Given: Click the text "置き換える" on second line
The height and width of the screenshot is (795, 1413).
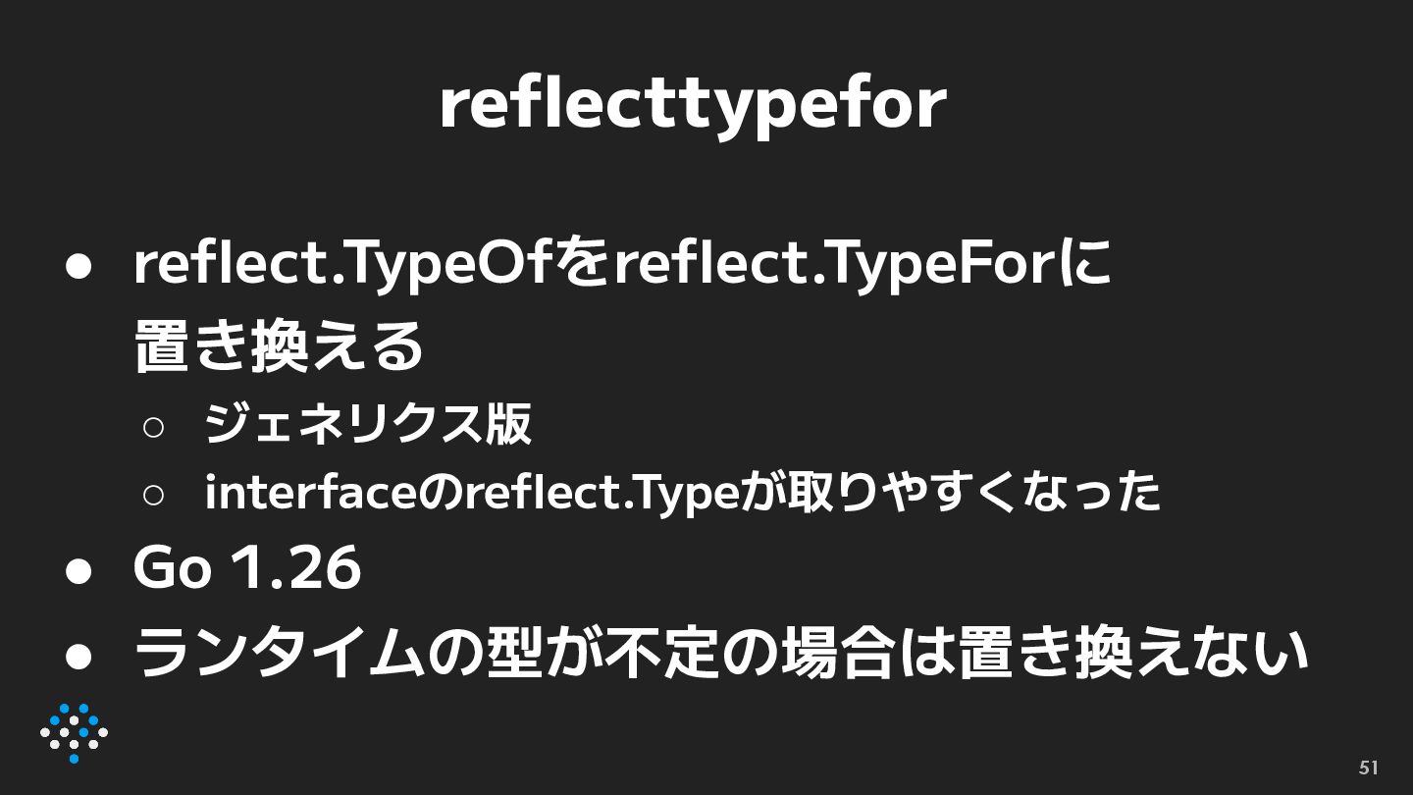Looking at the screenshot, I should pyautogui.click(x=279, y=345).
